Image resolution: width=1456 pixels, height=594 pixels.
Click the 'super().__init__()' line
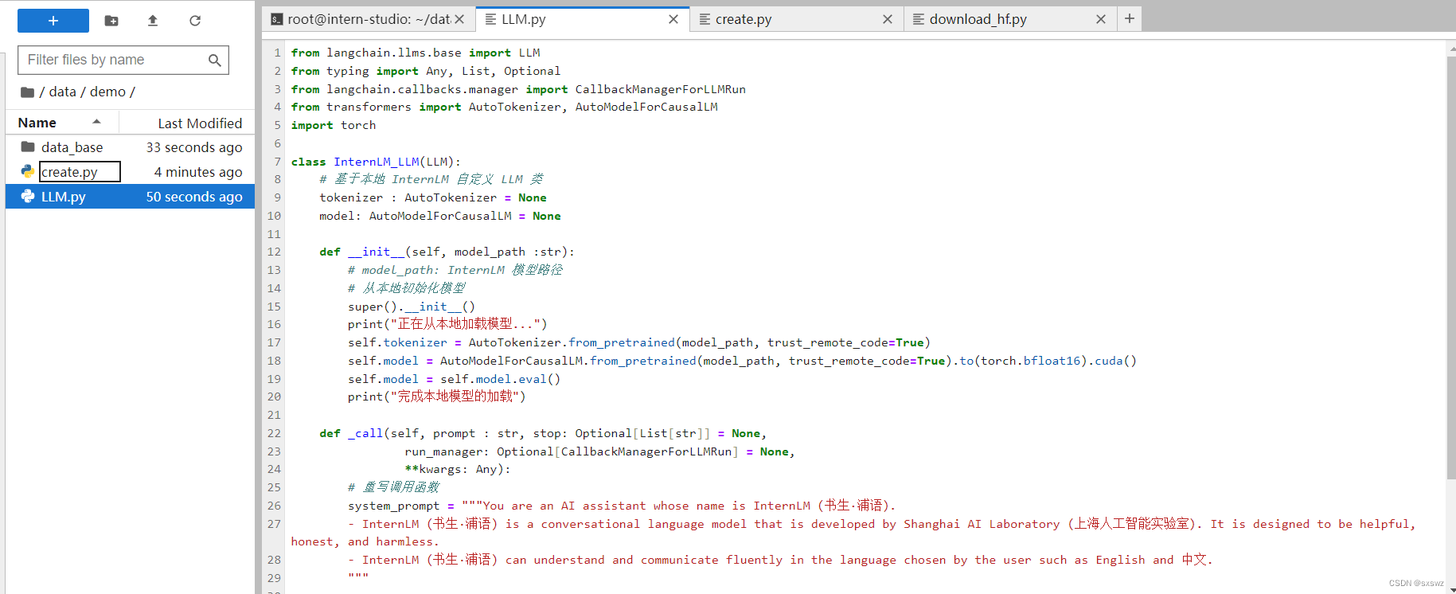point(412,307)
